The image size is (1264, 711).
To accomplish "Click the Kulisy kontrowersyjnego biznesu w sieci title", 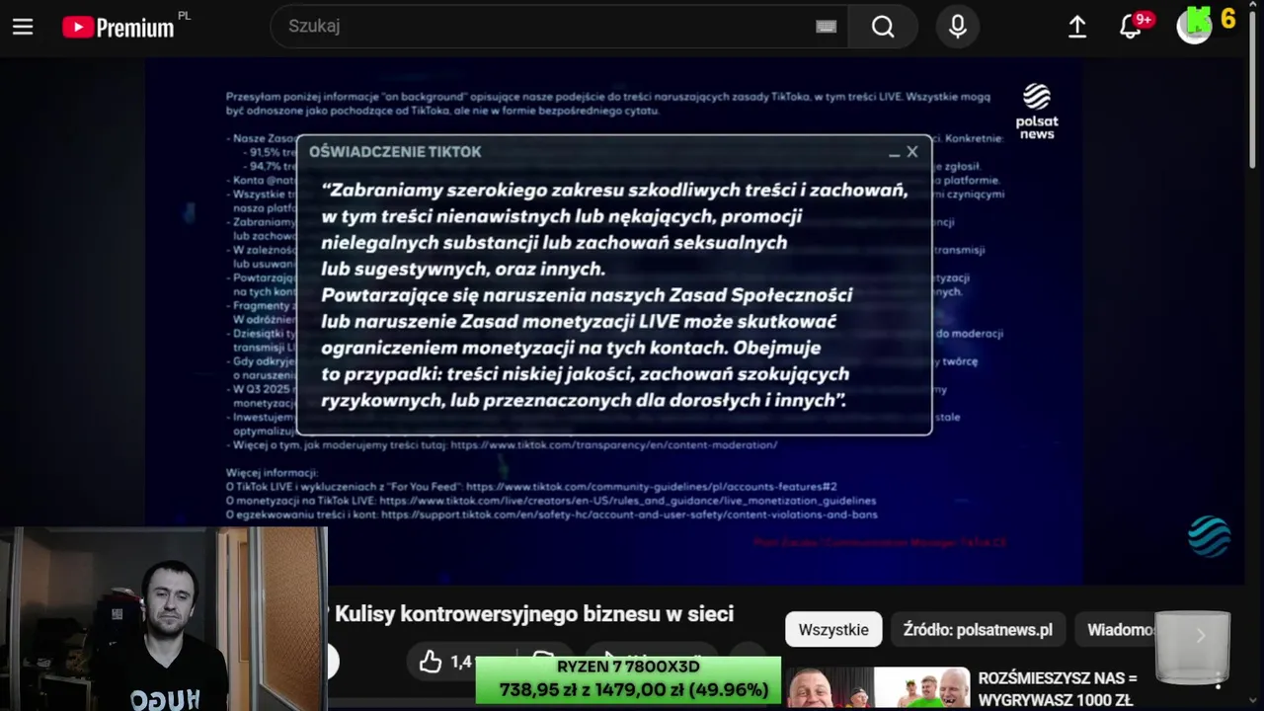I will point(534,614).
